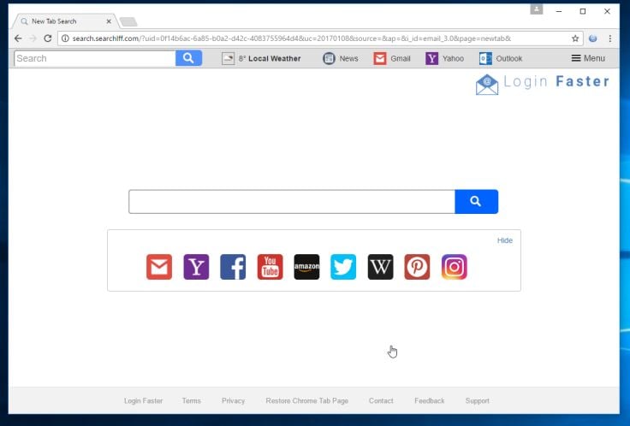Click the Chrome profile user icon
This screenshot has height=426, width=630.
click(537, 9)
